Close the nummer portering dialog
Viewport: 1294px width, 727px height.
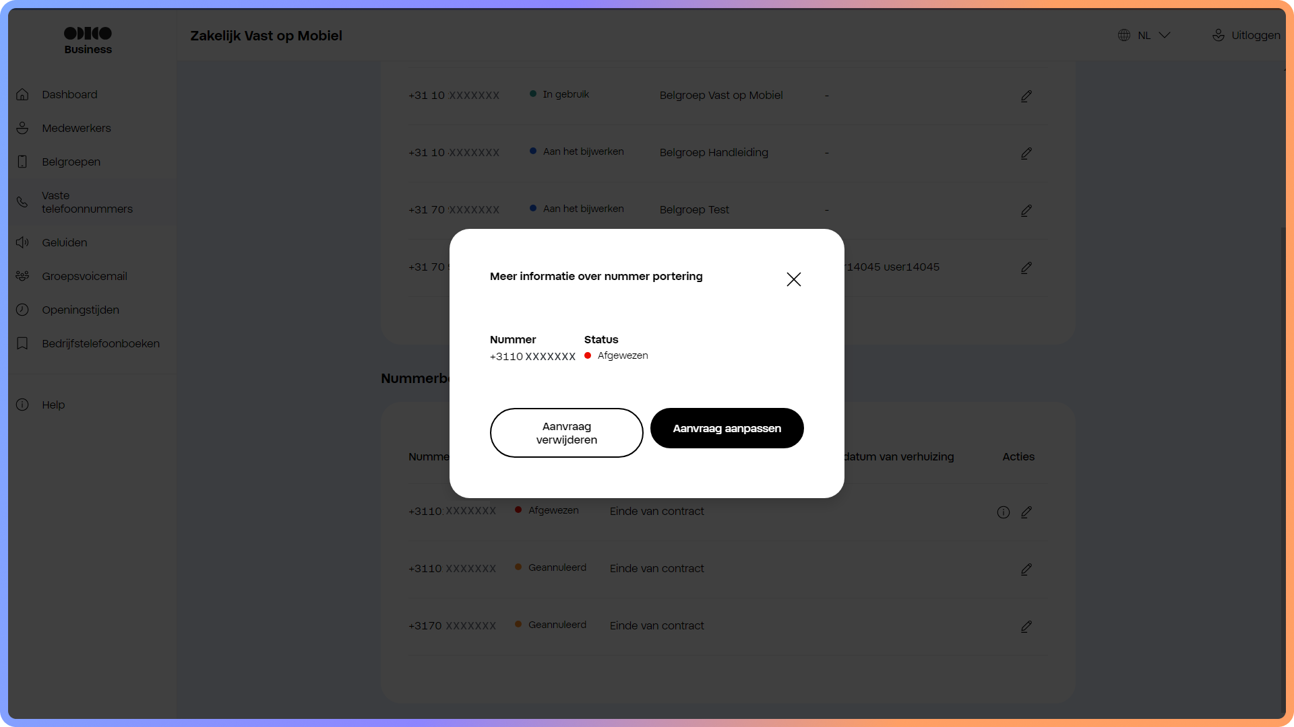coord(793,279)
